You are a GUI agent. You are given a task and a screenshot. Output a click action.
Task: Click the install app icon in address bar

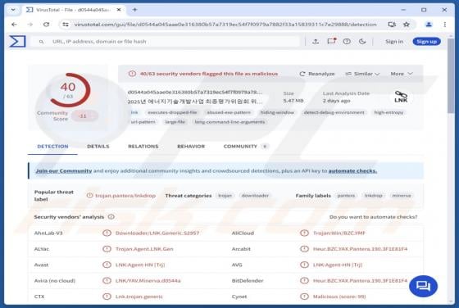[x=392, y=25]
